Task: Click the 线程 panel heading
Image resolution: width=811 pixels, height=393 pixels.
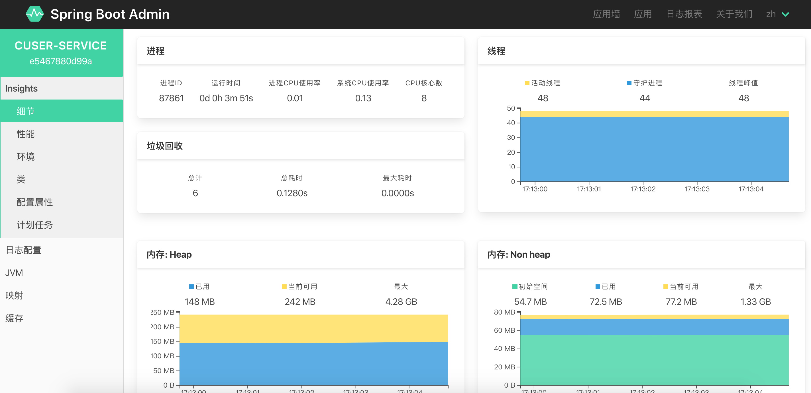Action: (496, 51)
